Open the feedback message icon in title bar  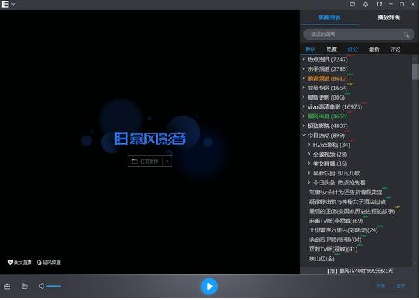click(352, 4)
